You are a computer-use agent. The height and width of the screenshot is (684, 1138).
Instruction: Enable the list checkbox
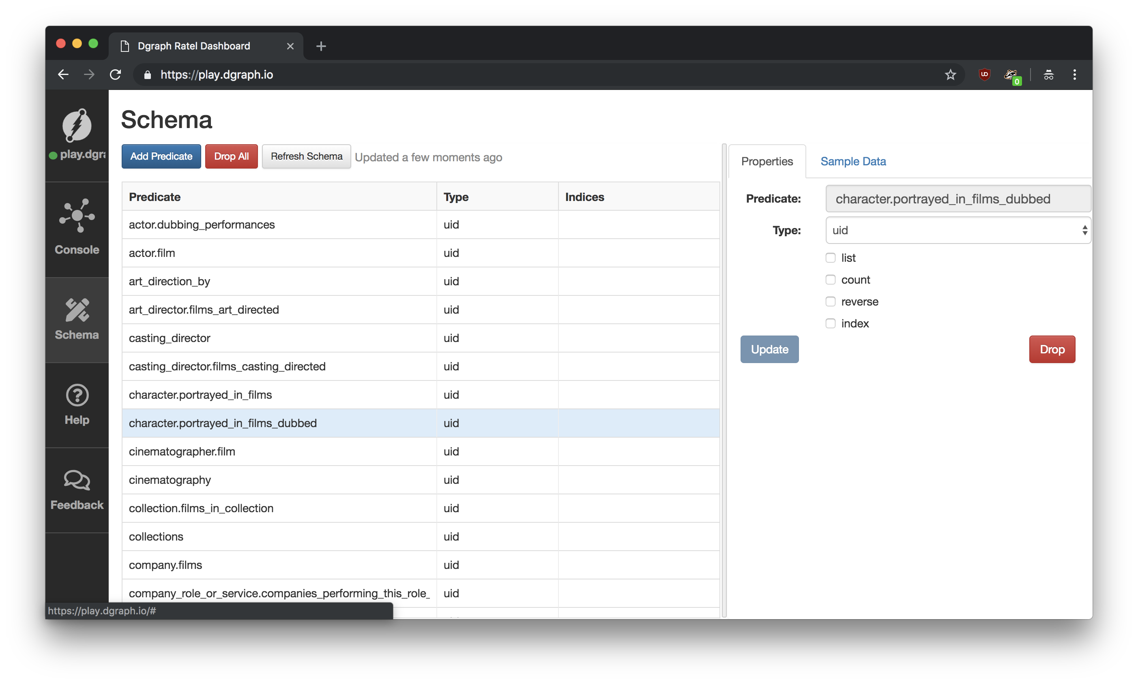[x=831, y=258]
